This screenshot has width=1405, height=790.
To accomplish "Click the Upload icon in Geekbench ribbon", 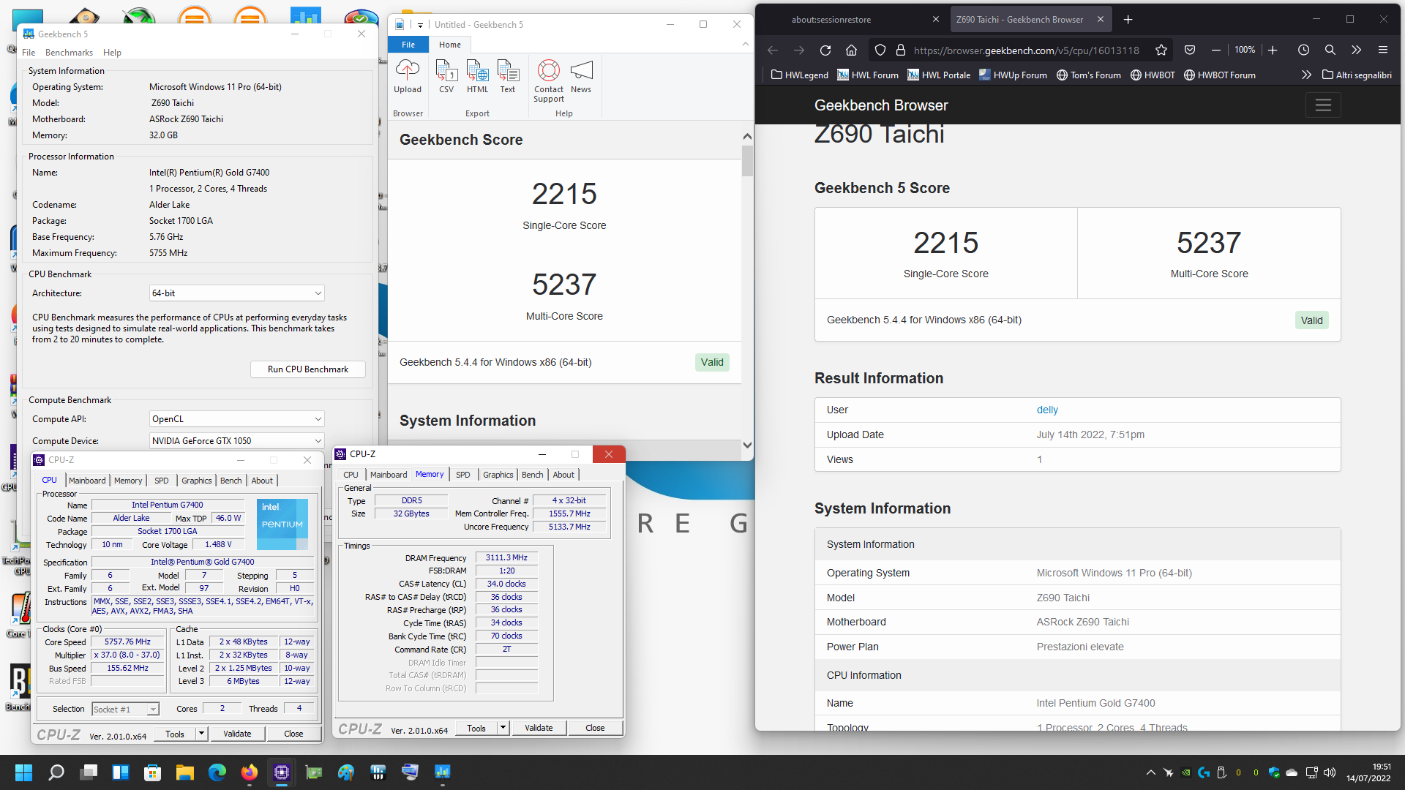I will click(x=408, y=77).
